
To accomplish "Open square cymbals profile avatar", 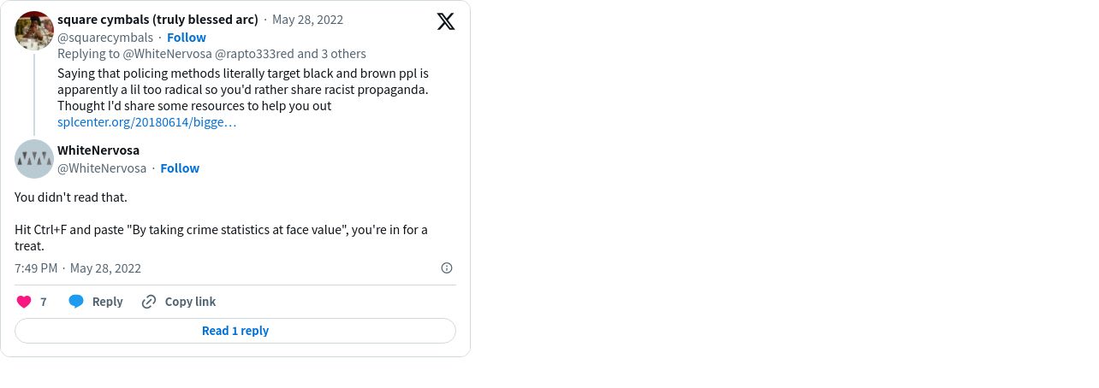I will [34, 31].
